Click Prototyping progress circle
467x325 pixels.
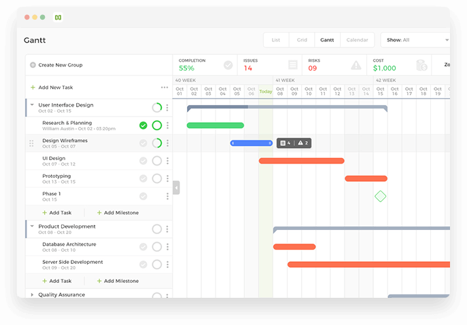tap(157, 178)
